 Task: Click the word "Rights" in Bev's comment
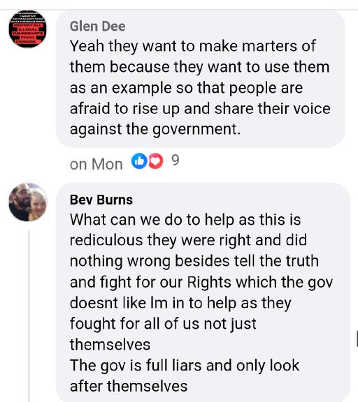pos(209,282)
